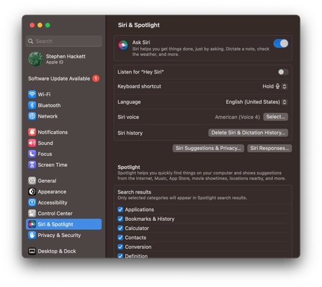Image resolution: width=322 pixels, height=287 pixels.
Task: Uncheck Bookmarks & History checkbox
Action: pos(120,219)
